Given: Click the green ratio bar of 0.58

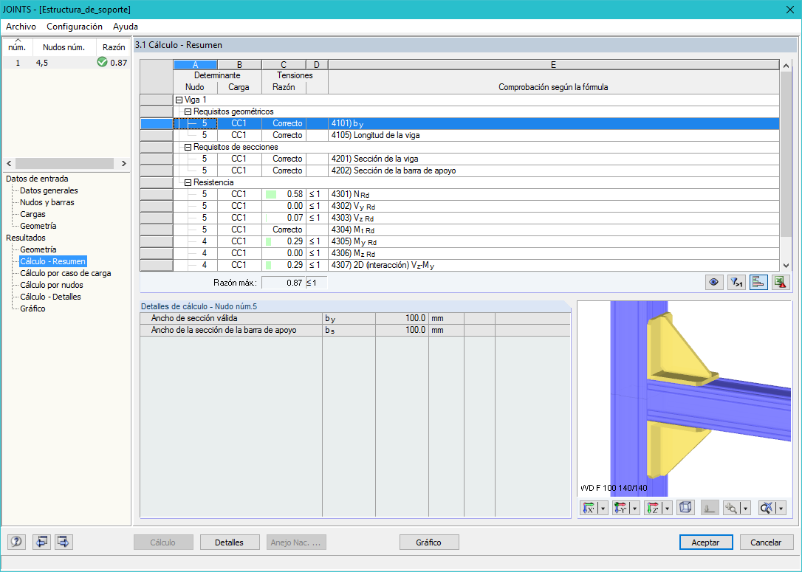Looking at the screenshot, I should tap(271, 194).
